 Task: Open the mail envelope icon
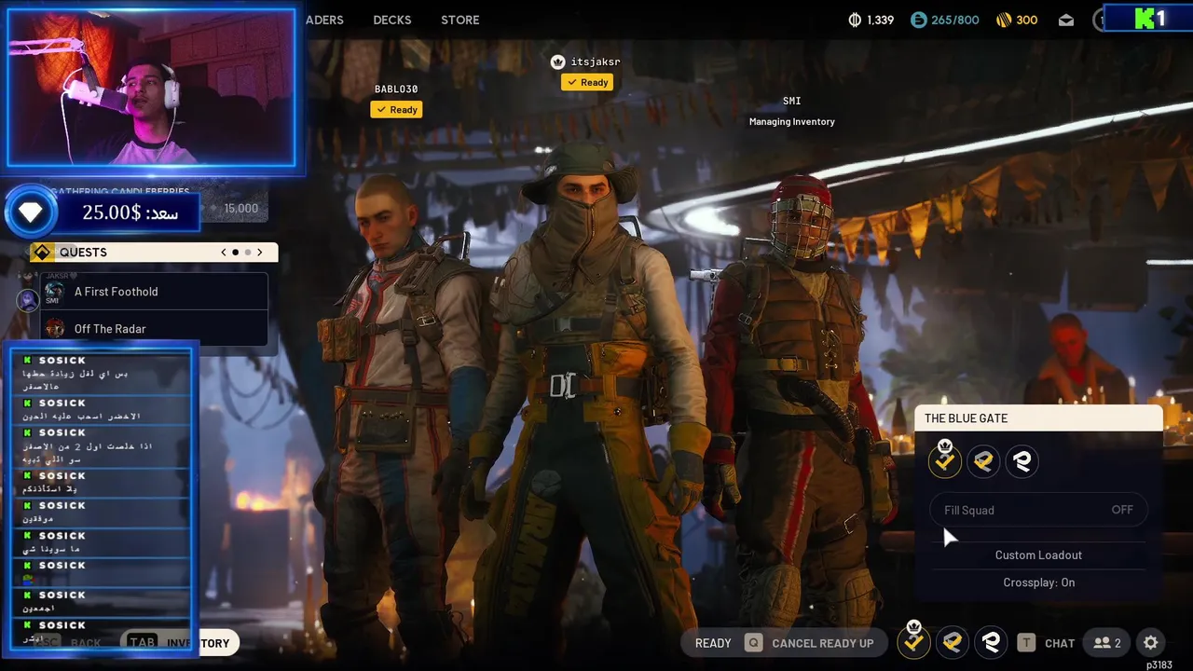coord(1066,20)
